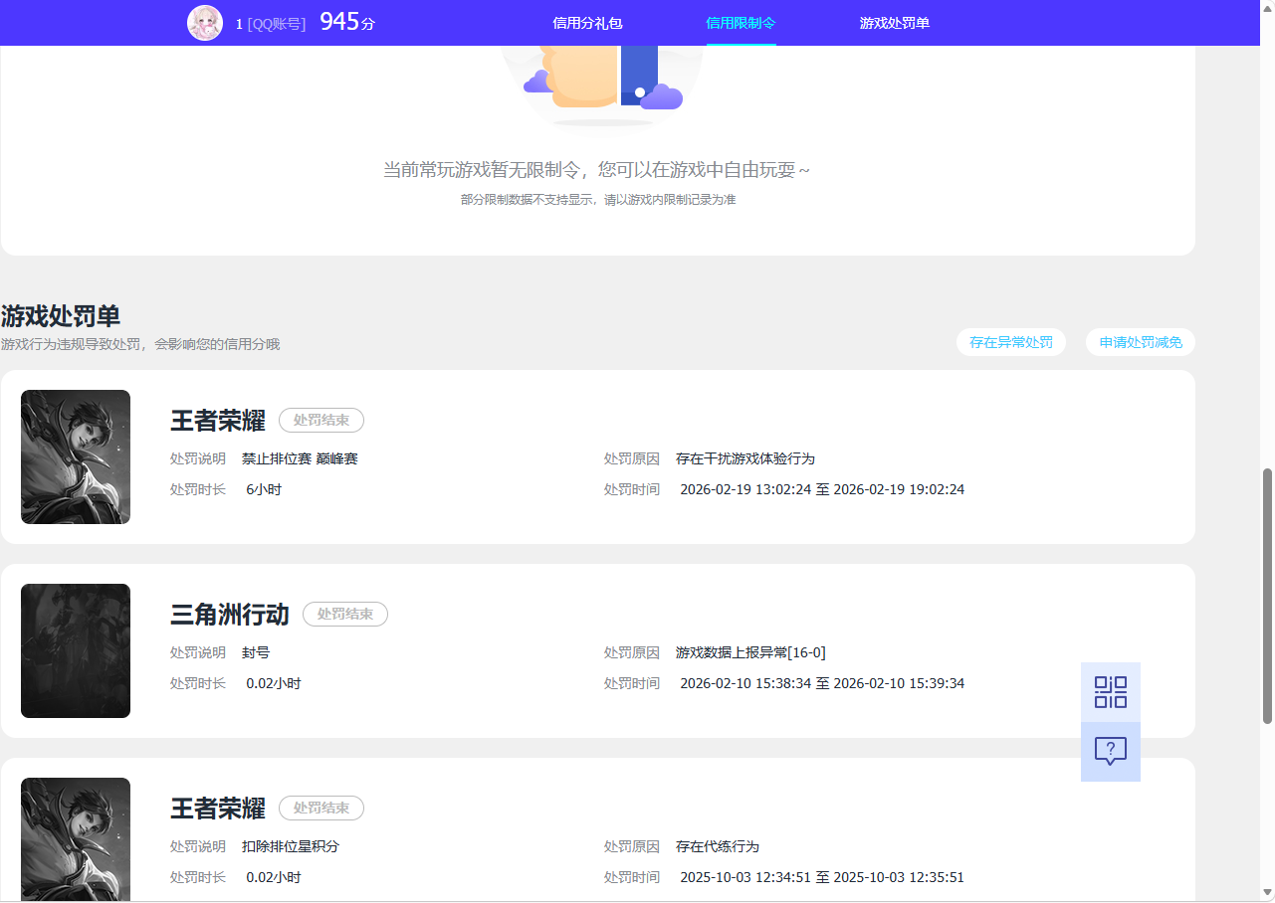Click the 6小时 penalty duration
The height and width of the screenshot is (903, 1275).
264,490
